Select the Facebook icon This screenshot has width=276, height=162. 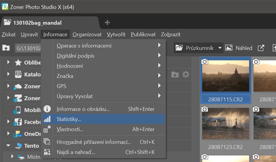click(18, 122)
